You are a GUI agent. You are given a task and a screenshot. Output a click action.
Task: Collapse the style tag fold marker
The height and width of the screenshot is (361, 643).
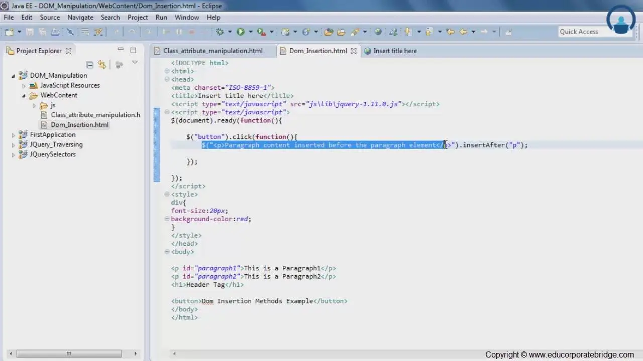(167, 195)
